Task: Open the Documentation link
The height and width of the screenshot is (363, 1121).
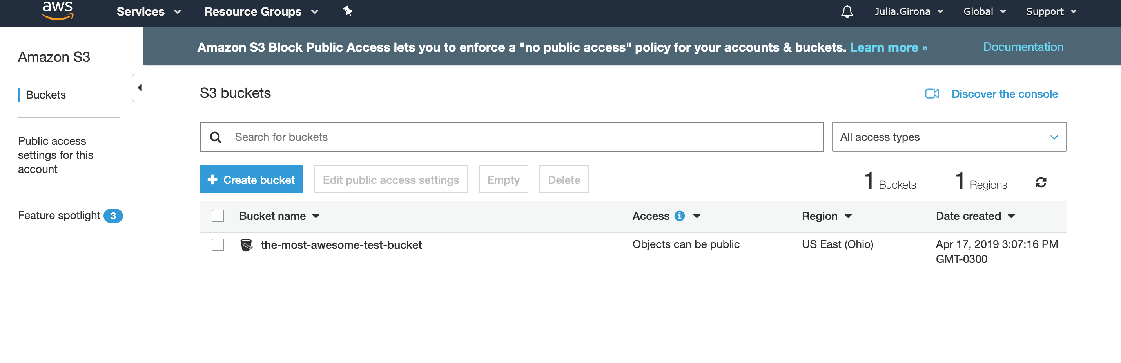Action: [1023, 47]
